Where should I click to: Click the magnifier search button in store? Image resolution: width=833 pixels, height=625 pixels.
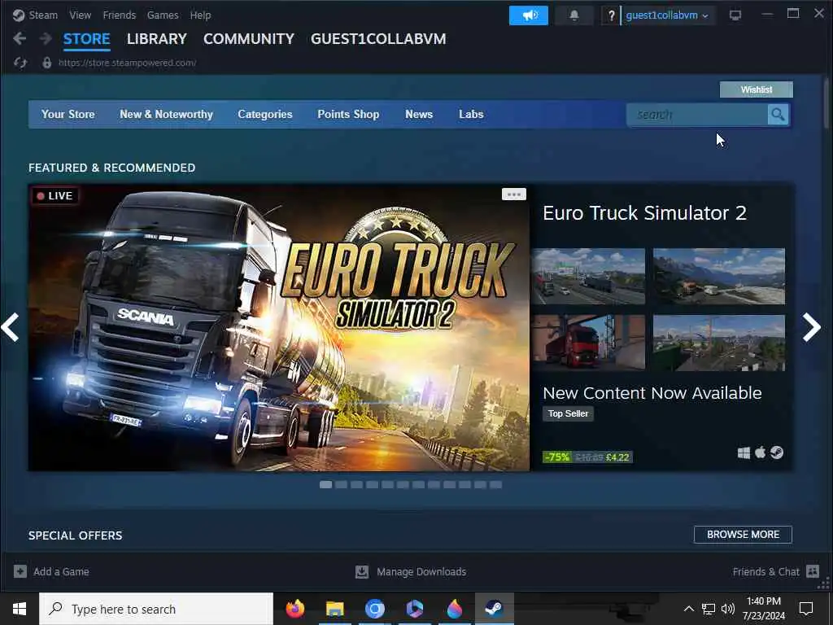coord(778,114)
